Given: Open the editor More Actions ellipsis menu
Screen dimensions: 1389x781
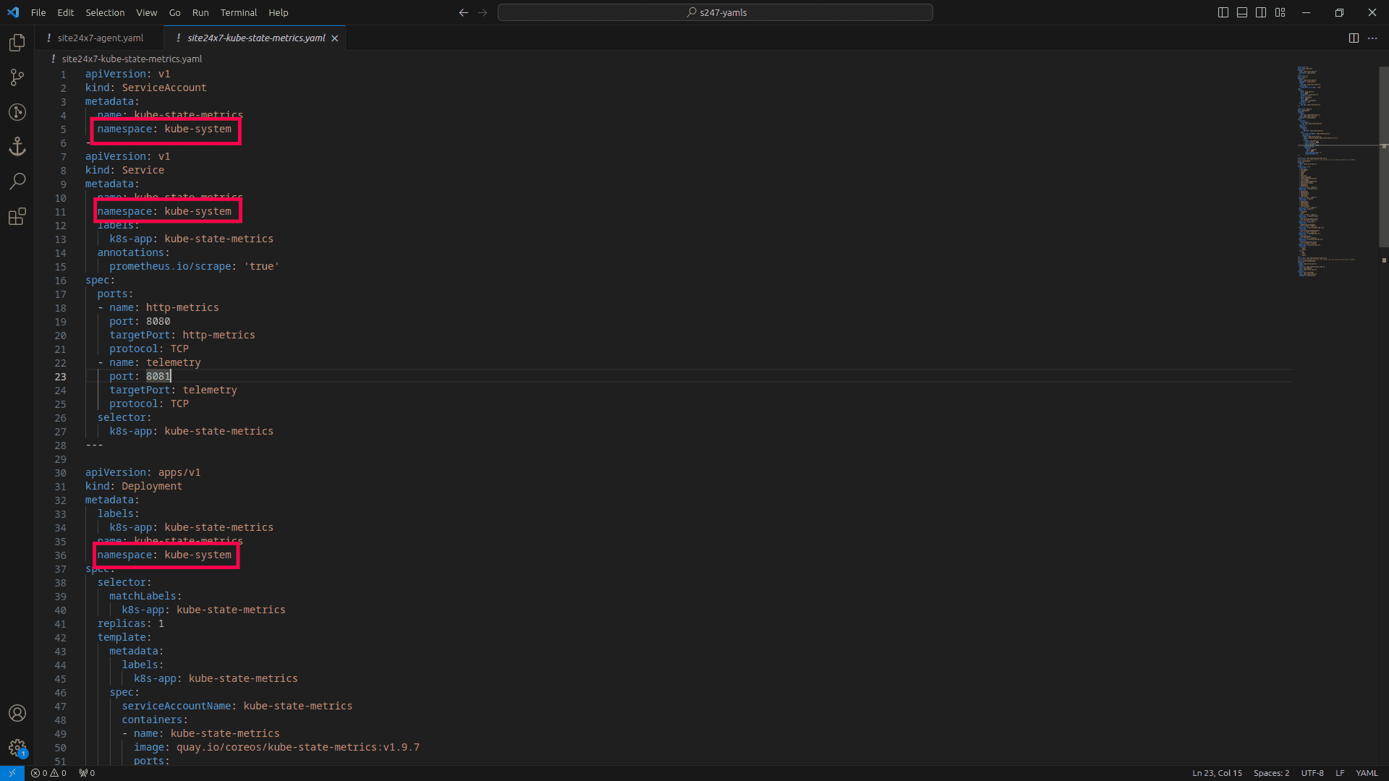Looking at the screenshot, I should 1372,38.
